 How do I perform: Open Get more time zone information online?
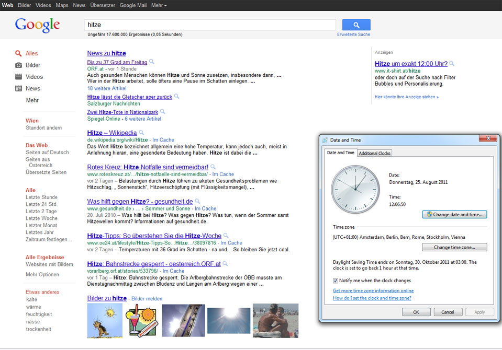373,290
